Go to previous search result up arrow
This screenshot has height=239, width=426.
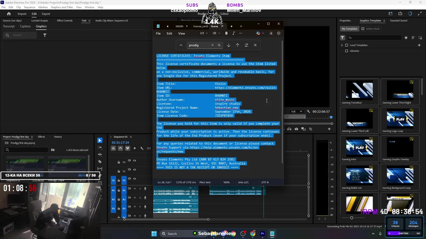point(237,45)
